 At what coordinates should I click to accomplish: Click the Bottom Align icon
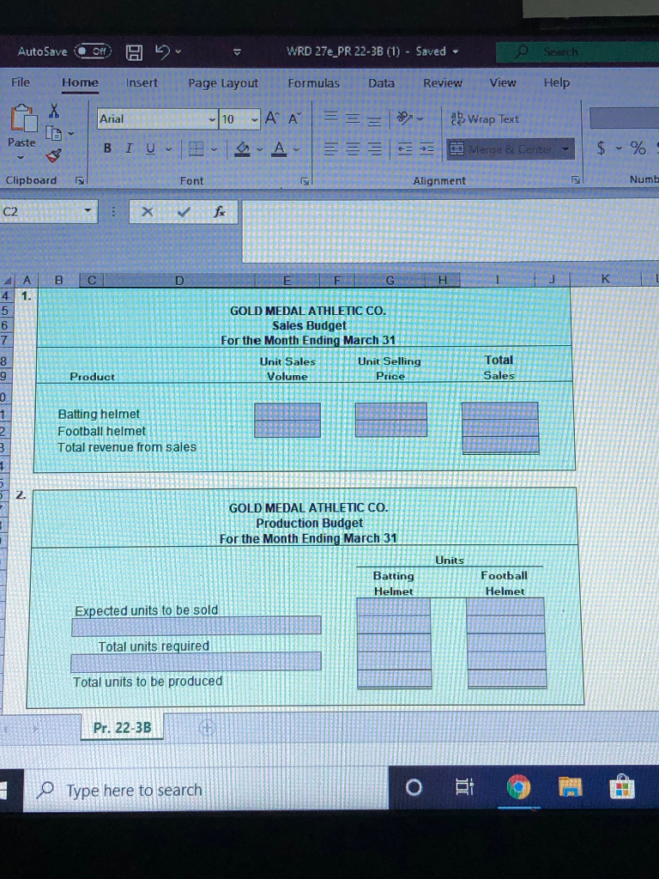(x=374, y=119)
